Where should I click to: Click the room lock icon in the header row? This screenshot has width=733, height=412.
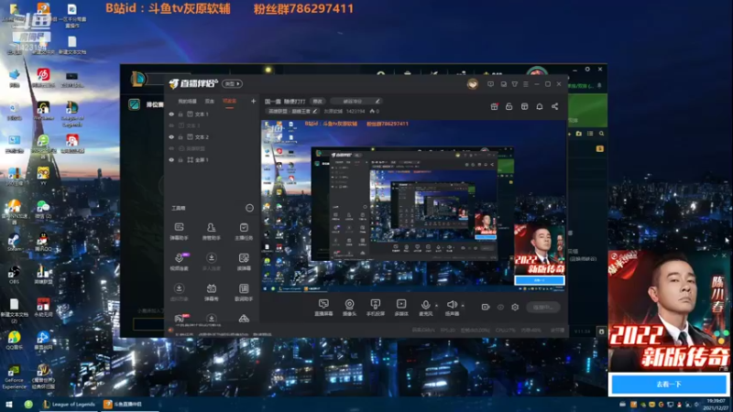509,106
